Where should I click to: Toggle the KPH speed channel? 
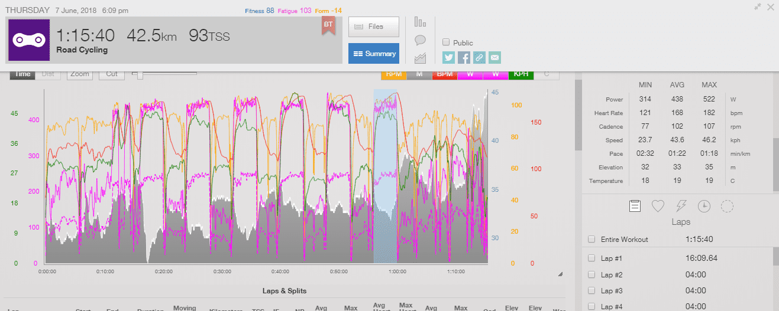[x=521, y=74]
